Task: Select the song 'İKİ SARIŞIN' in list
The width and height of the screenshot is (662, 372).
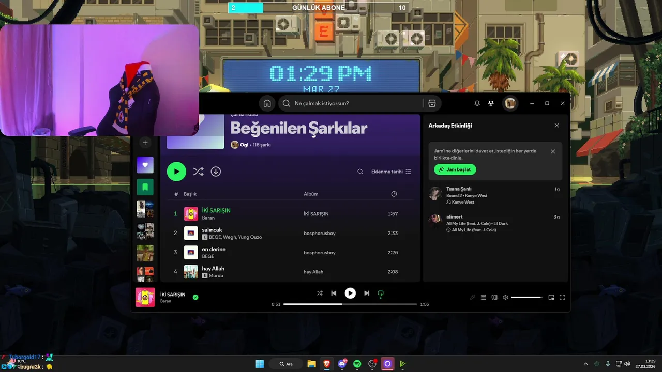Action: tap(216, 211)
